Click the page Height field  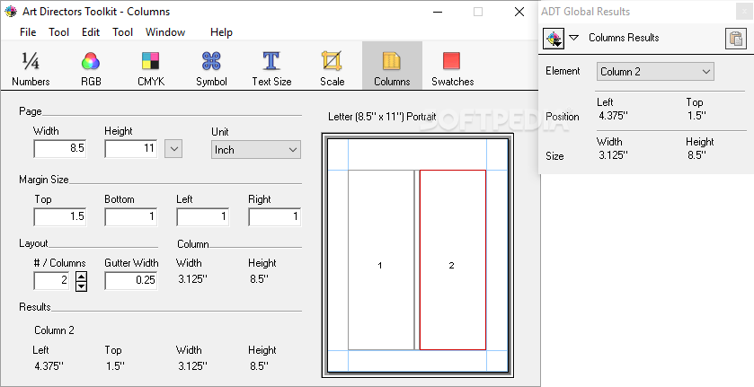tap(131, 148)
